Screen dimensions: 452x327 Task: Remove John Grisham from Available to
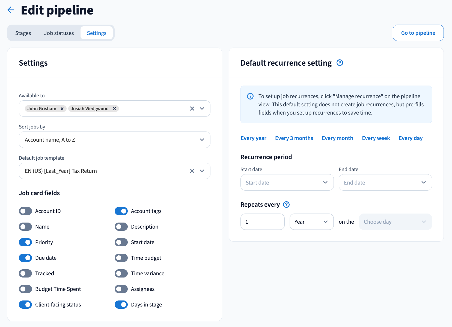[62, 109]
